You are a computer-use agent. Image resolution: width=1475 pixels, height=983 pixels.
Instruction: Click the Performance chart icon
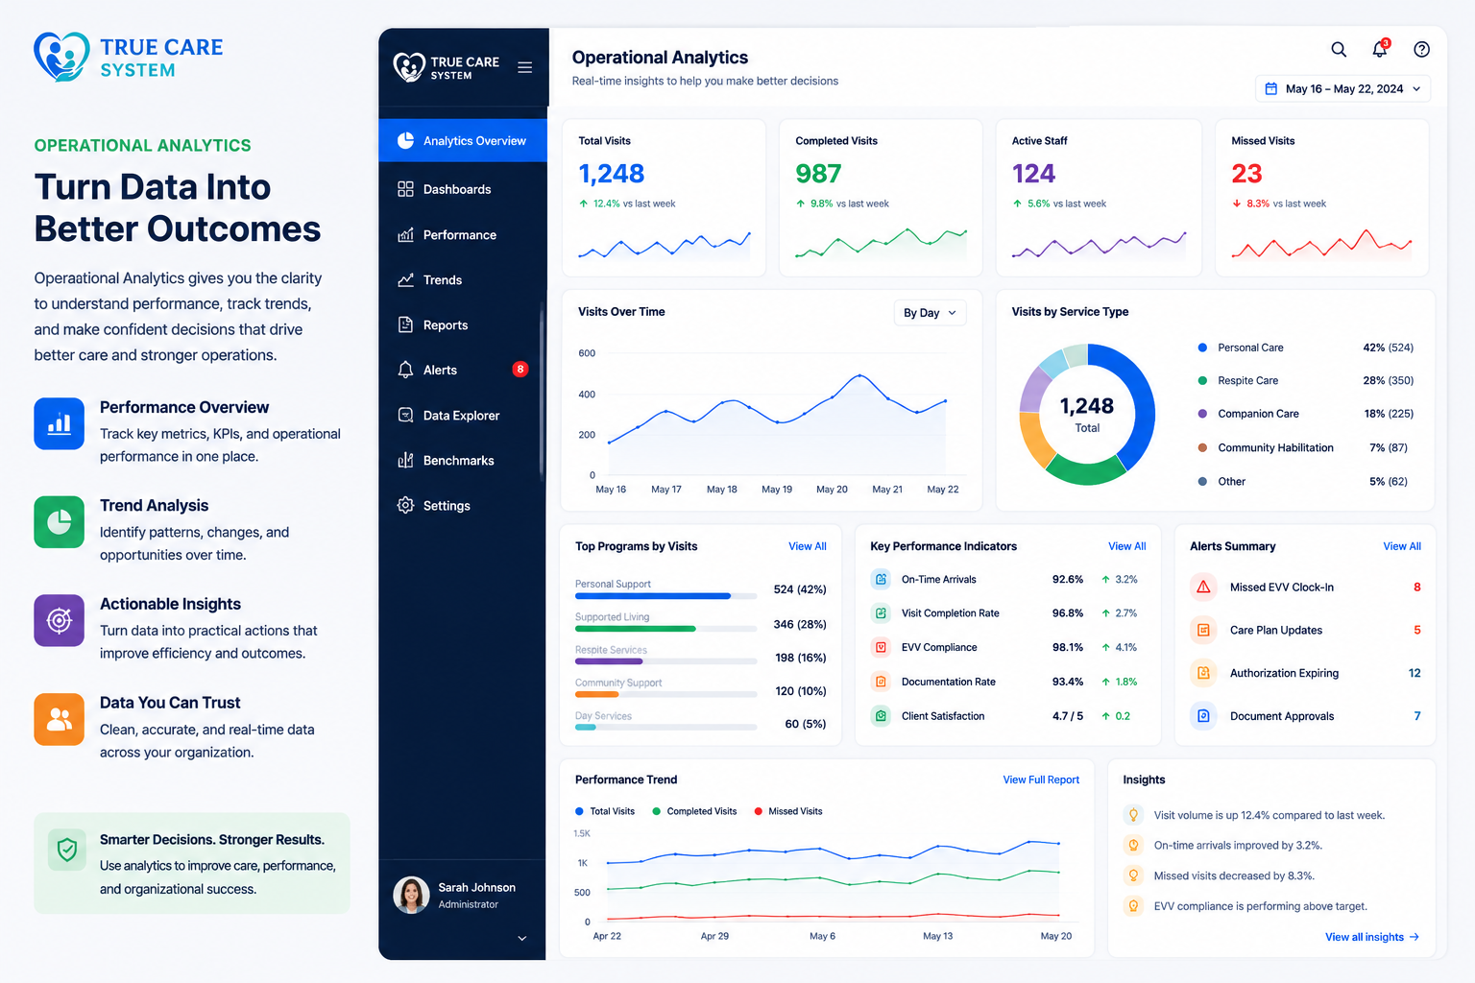coord(405,234)
